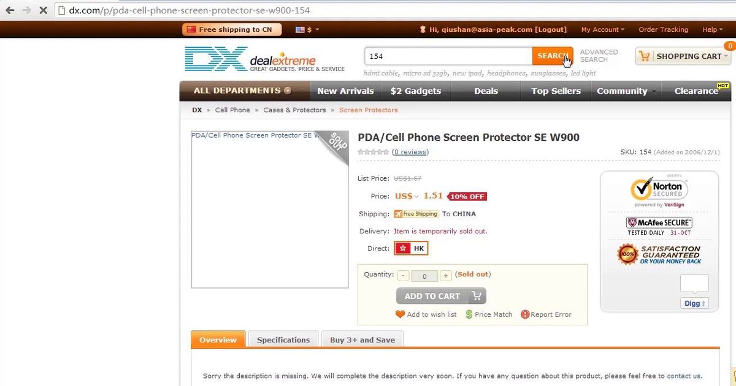Expand the Shopping Cart dropdown
This screenshot has height=386, width=736.
click(684, 56)
